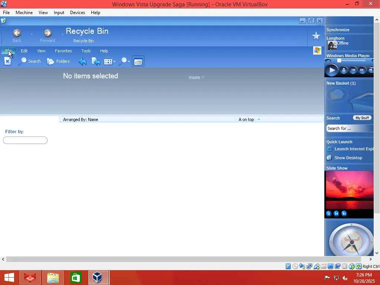The width and height of the screenshot is (380, 285).
Task: Click Launch Internet Explorer quick launch
Action: (350, 149)
